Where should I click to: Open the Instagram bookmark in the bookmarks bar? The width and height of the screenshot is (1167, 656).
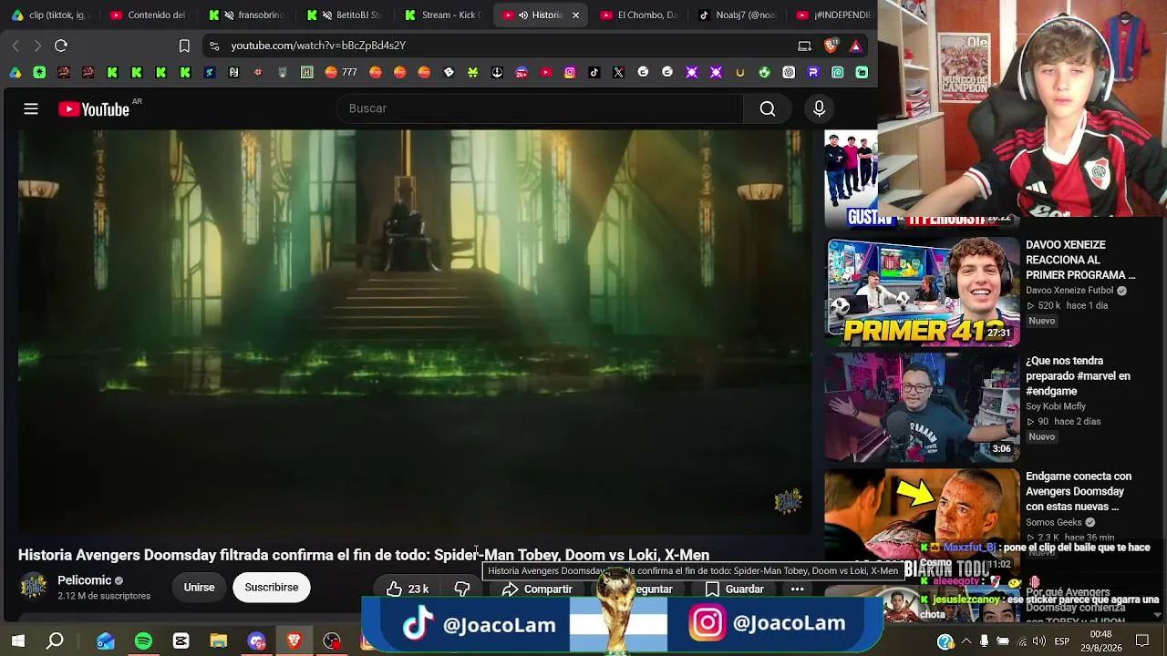pos(570,73)
